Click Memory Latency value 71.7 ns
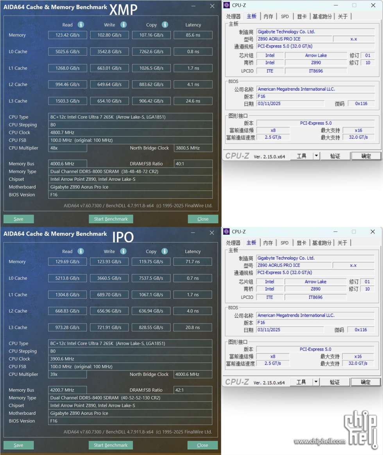 pos(193,262)
